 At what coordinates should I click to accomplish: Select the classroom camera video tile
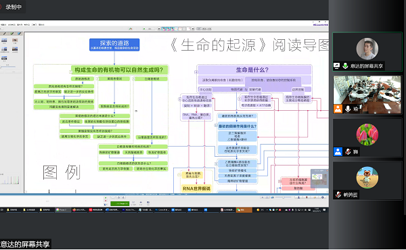click(367, 95)
